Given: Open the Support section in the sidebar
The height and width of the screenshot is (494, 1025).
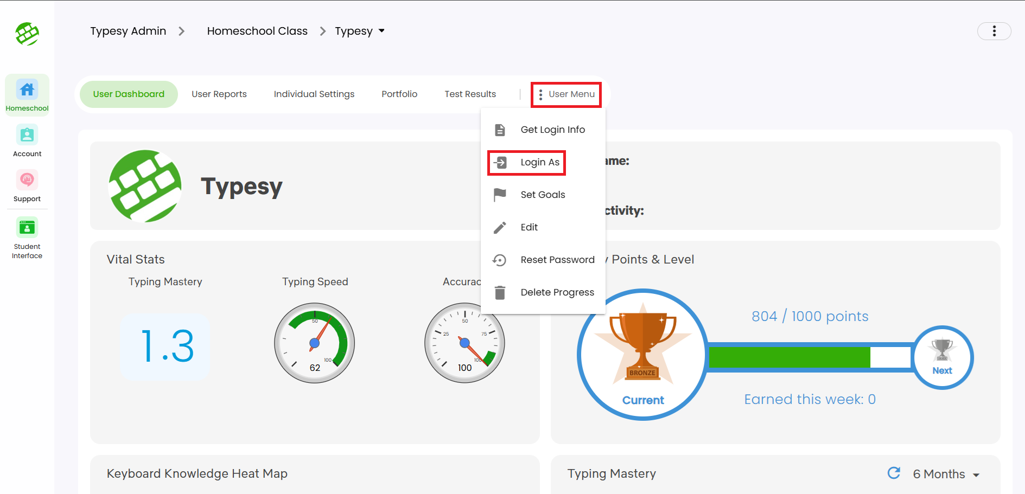Looking at the screenshot, I should click(x=27, y=186).
